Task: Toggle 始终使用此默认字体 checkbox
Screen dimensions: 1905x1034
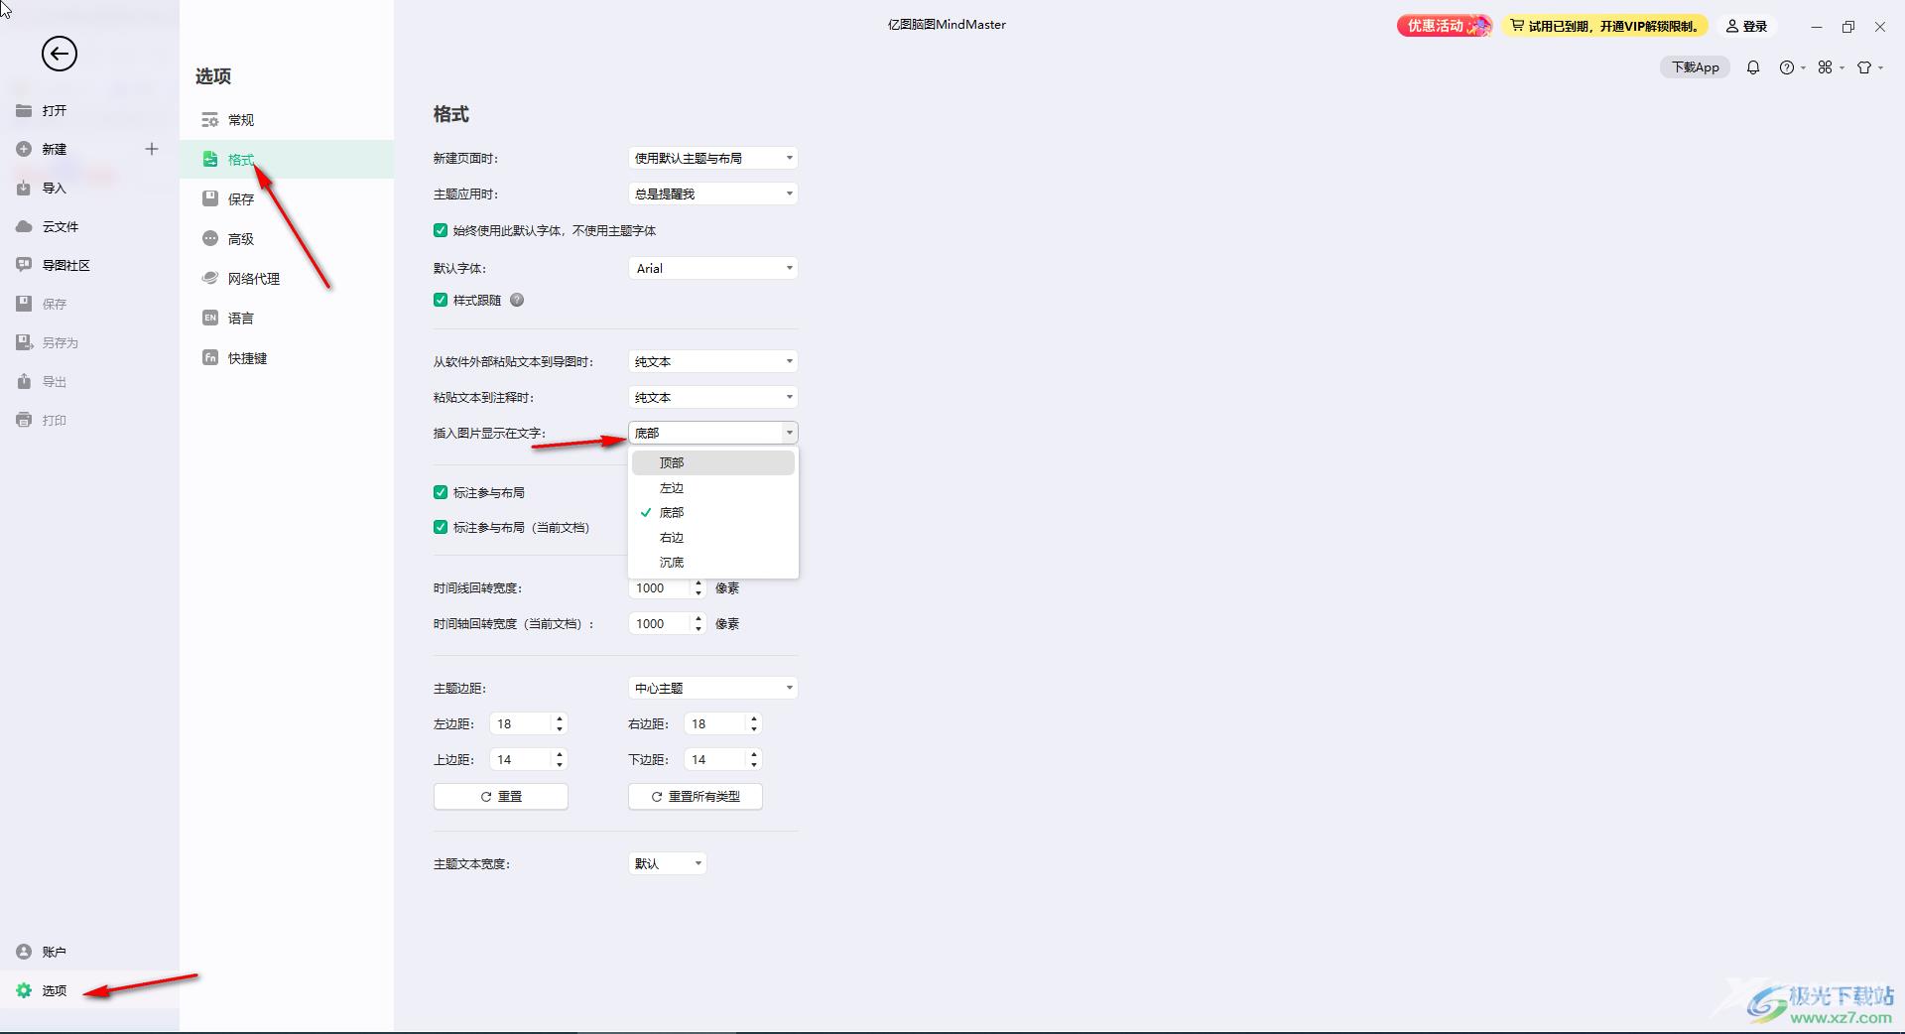Action: coord(441,230)
